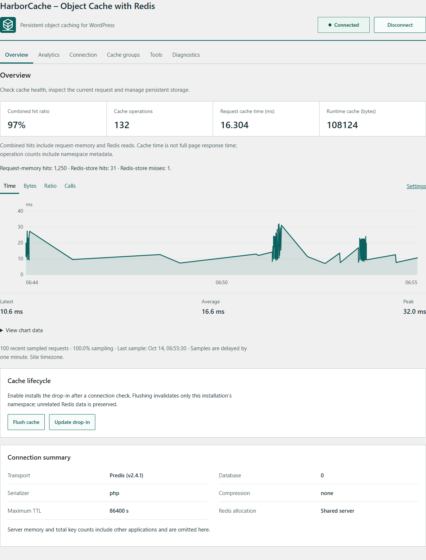Screen dimensions: 426x560
Task: Disconnect from the Redis server
Action: 400,25
